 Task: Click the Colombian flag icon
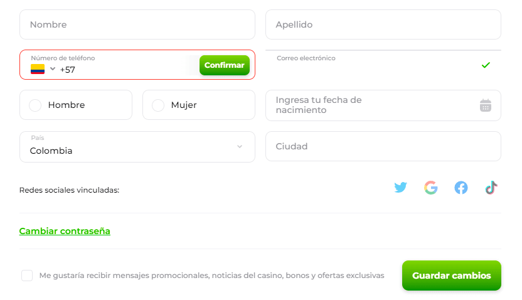pyautogui.click(x=38, y=69)
